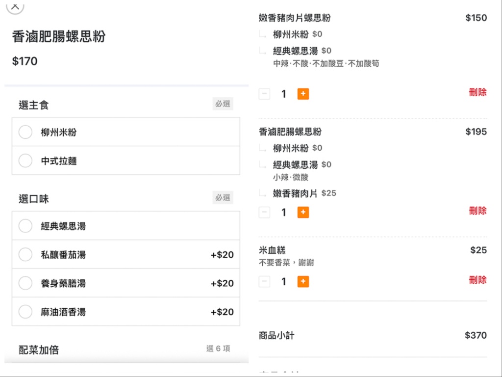Select 中式拉麵 as the main staple
The height and width of the screenshot is (377, 502).
(25, 161)
